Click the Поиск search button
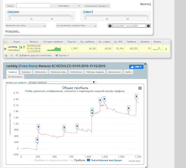Viewport: 186px width, 168px height. 10,6
